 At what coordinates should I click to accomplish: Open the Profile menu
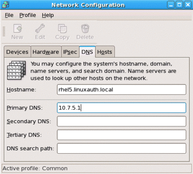pos(28,15)
